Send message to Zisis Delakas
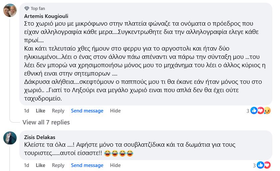This screenshot has height=171, width=280. [87, 165]
